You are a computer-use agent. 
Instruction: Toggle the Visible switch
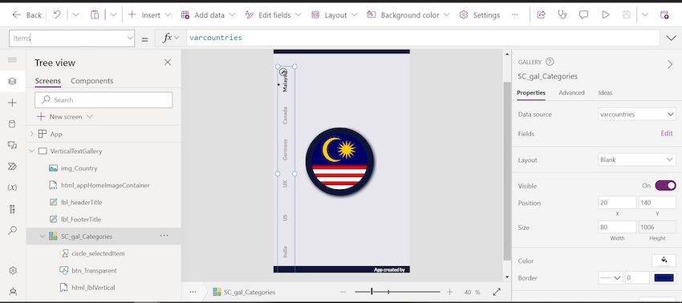point(665,186)
